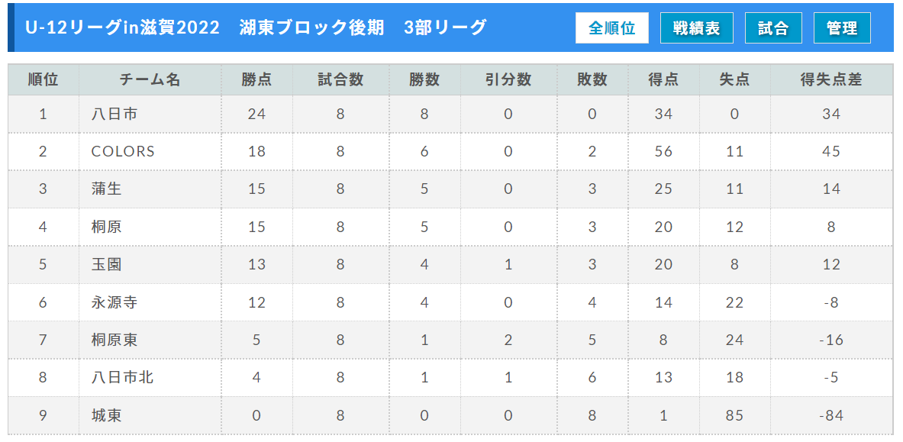Image resolution: width=903 pixels, height=442 pixels.
Task: Select the 八日市北 team name cell
Action: click(150, 377)
